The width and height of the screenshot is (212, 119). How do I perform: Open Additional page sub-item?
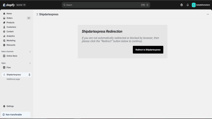pos(13,79)
